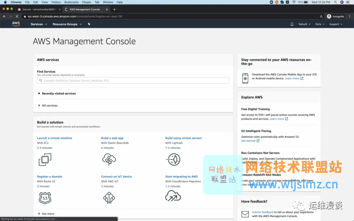Screen dimensions: 354x221
Task: Open the Chrome menu in menu bar
Action: point(16,2)
